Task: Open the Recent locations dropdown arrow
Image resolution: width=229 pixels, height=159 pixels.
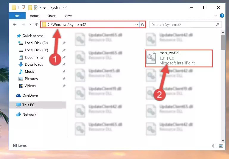Action: coord(30,24)
